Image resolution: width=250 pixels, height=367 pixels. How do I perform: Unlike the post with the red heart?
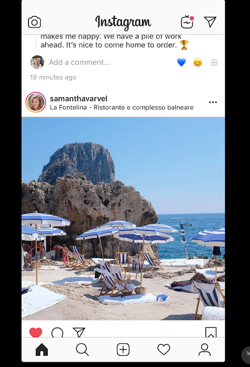pyautogui.click(x=36, y=333)
